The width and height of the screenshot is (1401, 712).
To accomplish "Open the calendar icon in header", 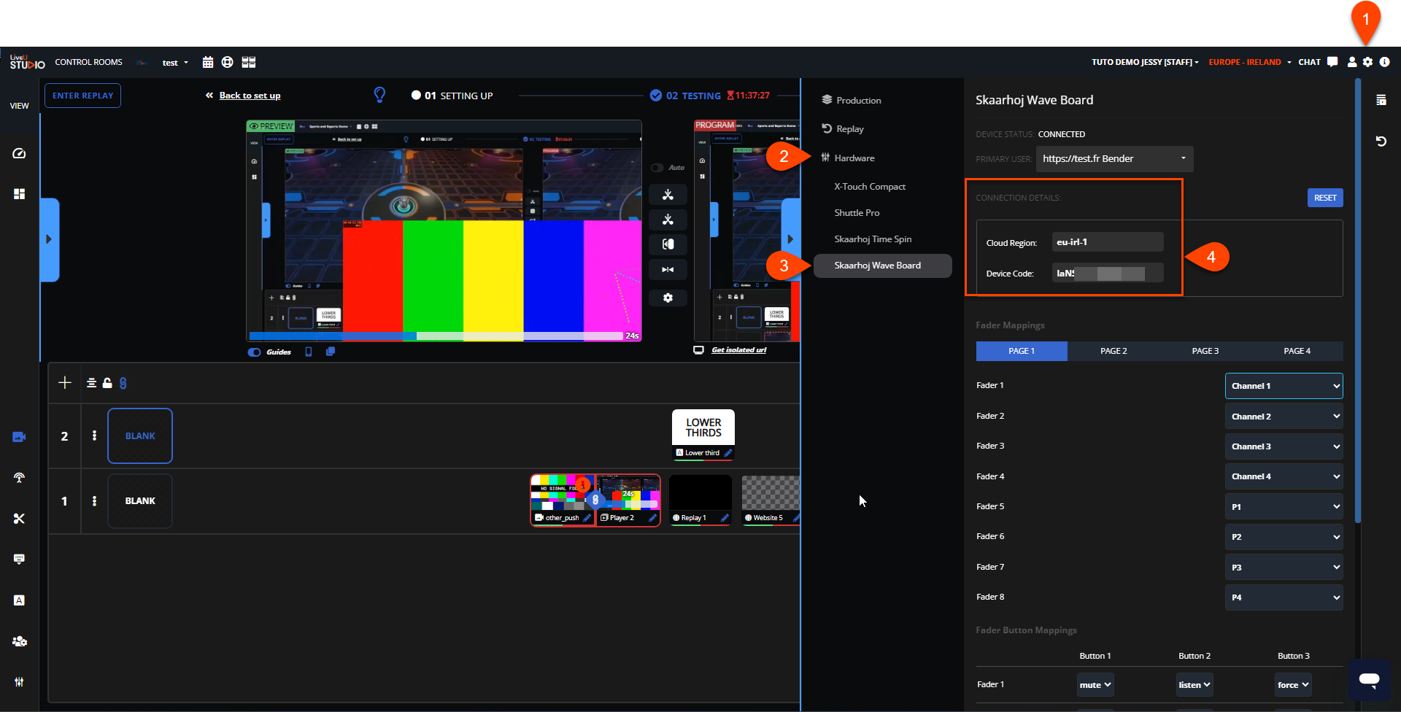I will click(x=208, y=62).
